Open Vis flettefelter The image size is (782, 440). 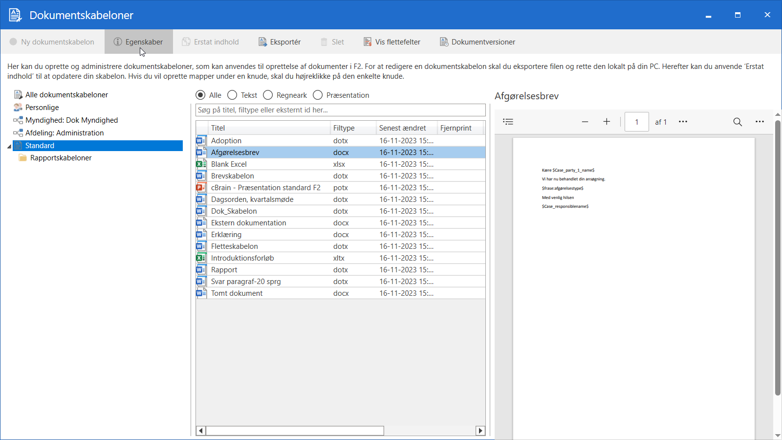pyautogui.click(x=392, y=42)
